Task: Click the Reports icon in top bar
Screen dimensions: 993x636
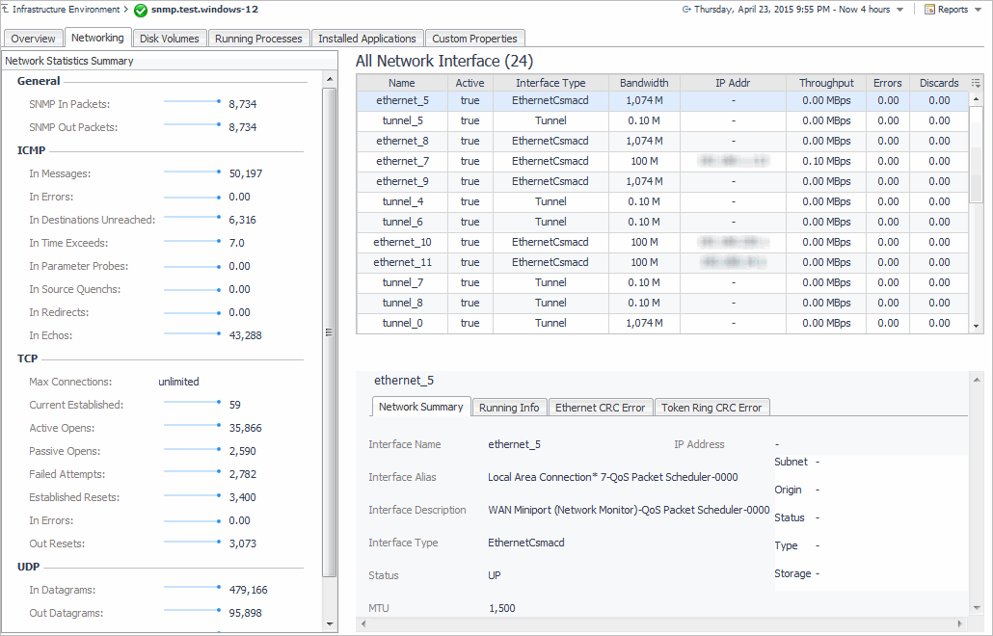Action: click(x=929, y=10)
